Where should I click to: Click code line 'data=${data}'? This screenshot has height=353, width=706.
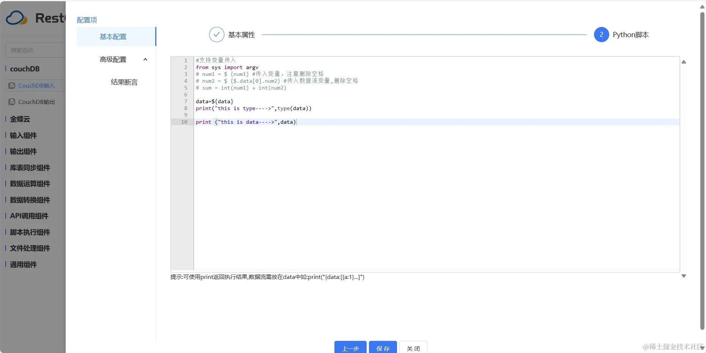[x=214, y=101]
